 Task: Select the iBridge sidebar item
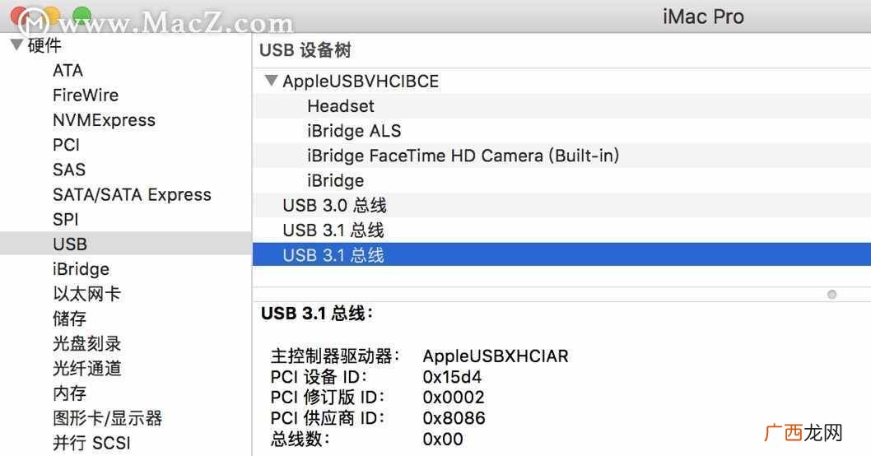82,269
